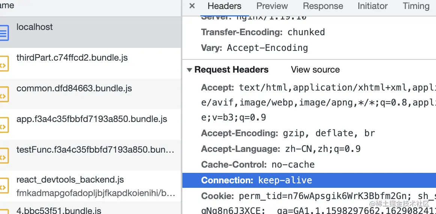Viewport: 436px width, 214px height.
Task: Switch to the Initiator tab
Action: [372, 6]
